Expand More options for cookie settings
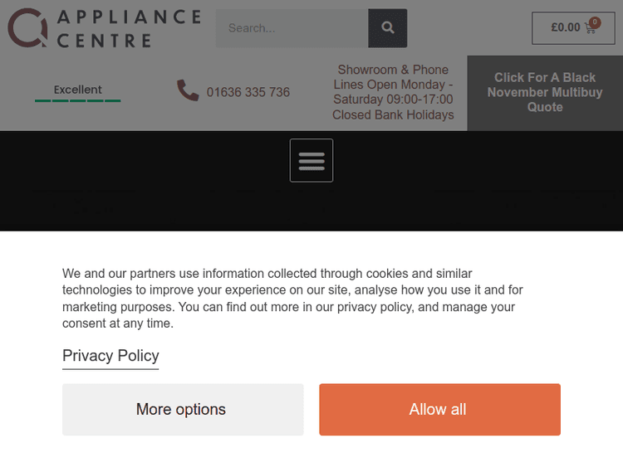 pos(182,409)
